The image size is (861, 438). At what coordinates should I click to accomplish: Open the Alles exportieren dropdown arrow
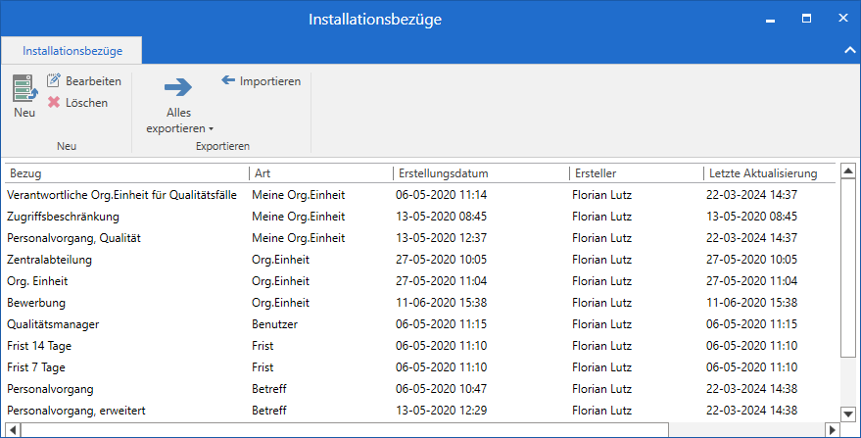pyautogui.click(x=211, y=129)
